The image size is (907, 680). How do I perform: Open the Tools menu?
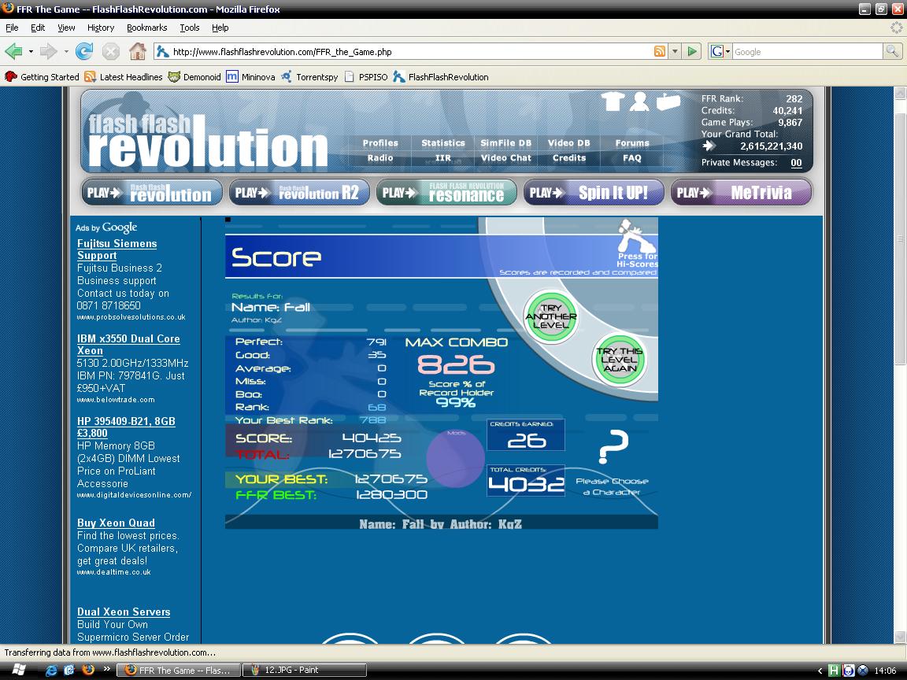pyautogui.click(x=189, y=28)
